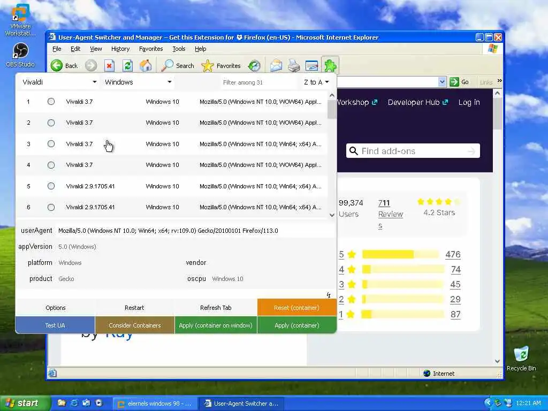Viewport: 548px width, 411px height.
Task: Select radio button for row 5 Vivaldi 2.9.1705.41
Action: [x=51, y=186]
